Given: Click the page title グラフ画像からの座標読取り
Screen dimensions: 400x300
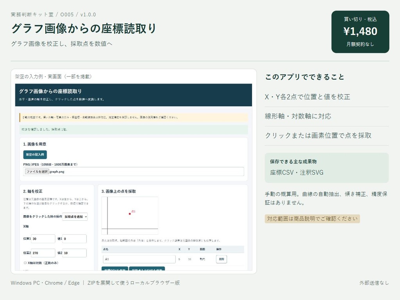Looking at the screenshot, I should coord(84,28).
